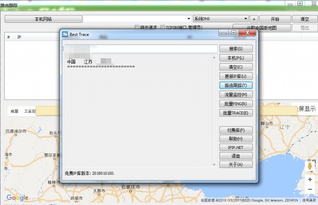318x205 pixels.
Task: Click scrollbar down arrow in results pane
Action: click(x=214, y=164)
